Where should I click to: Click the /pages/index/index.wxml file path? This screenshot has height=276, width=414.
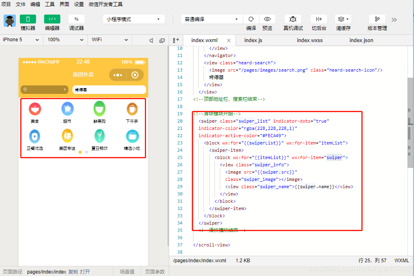pos(200,261)
